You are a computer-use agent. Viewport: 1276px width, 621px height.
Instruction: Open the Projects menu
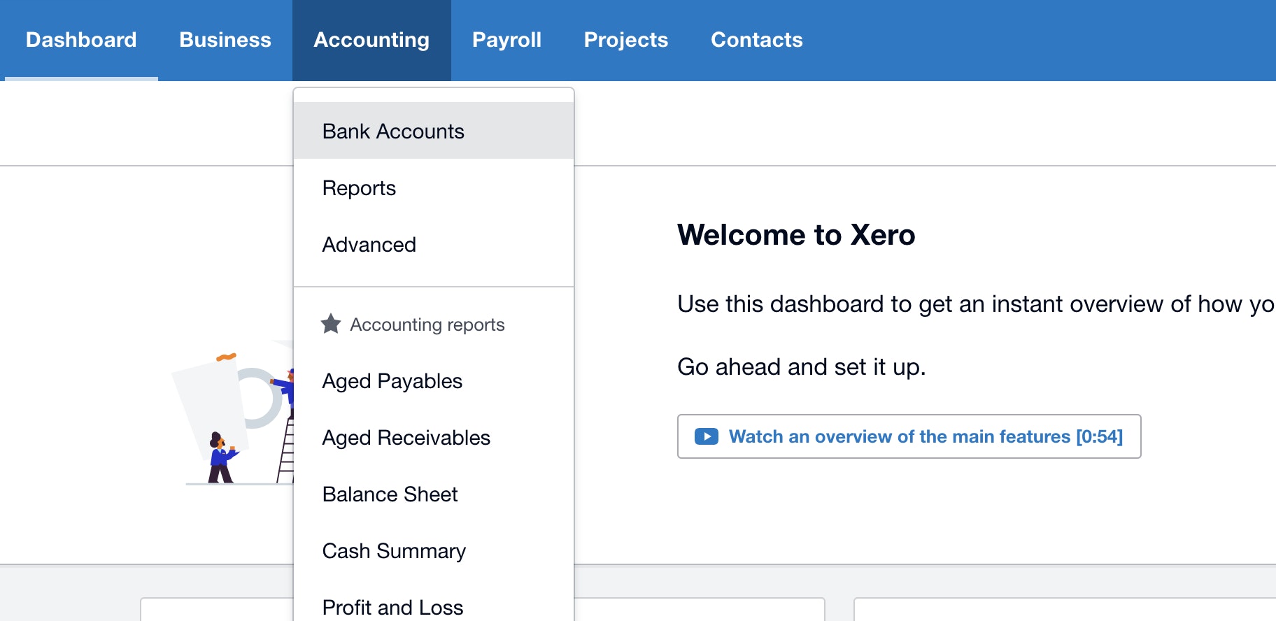[x=626, y=40]
